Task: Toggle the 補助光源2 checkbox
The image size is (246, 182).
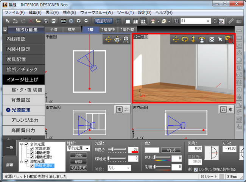Action: [x=32, y=157]
